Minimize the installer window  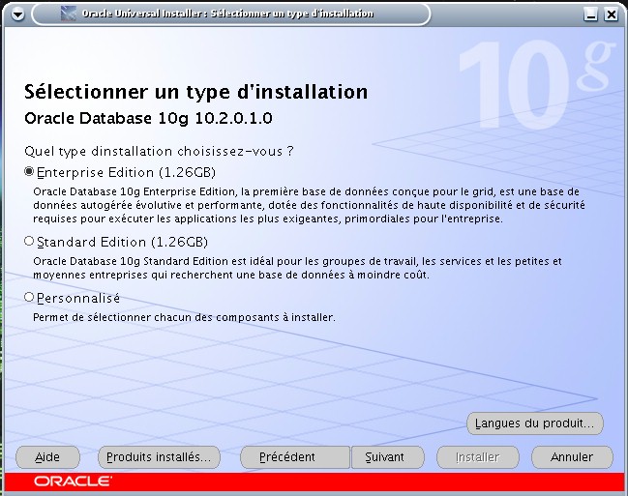pos(591,15)
